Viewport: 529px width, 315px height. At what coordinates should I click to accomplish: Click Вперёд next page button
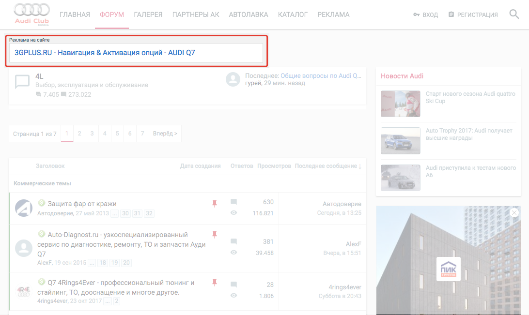pyautogui.click(x=165, y=134)
